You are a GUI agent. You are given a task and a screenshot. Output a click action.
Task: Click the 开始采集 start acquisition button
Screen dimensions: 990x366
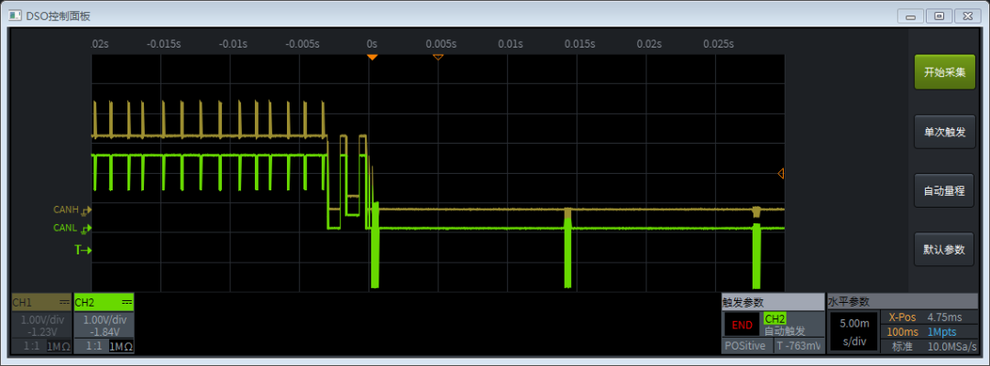(944, 71)
